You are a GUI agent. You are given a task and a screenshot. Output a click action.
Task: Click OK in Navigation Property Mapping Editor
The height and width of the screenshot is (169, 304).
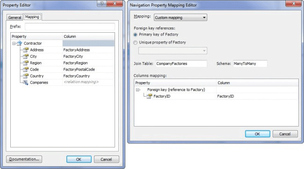[x=258, y=134]
